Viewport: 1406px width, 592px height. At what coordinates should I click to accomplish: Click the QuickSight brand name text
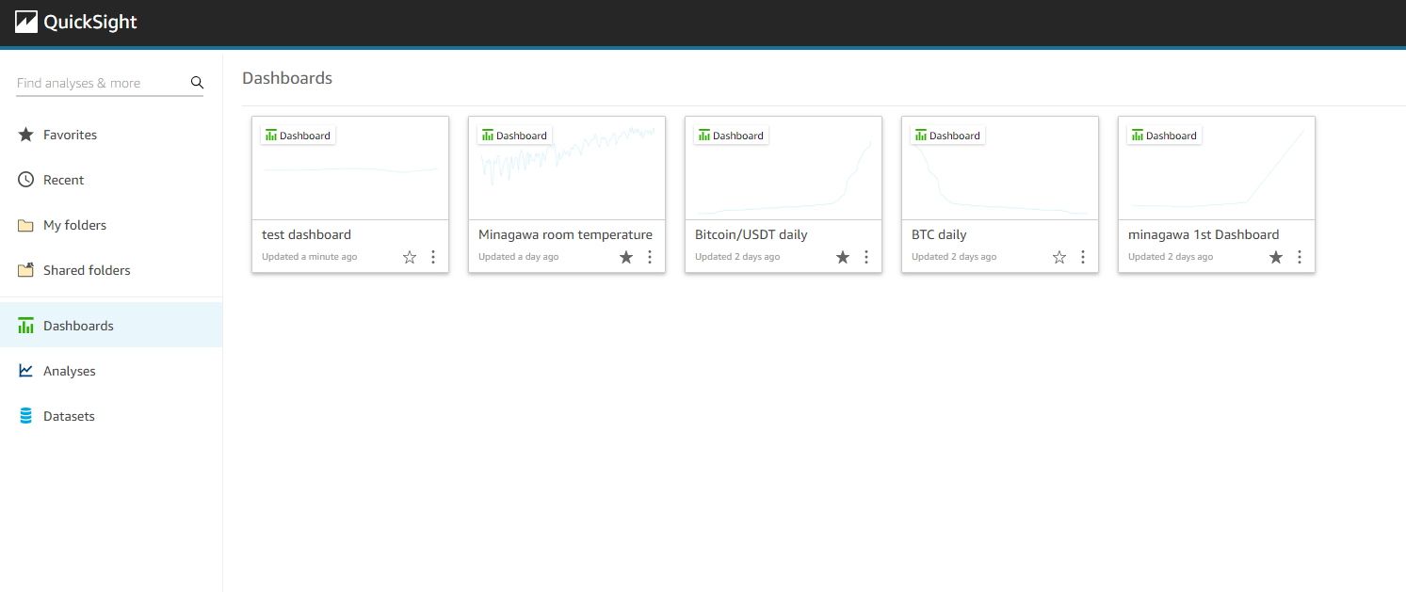point(90,23)
